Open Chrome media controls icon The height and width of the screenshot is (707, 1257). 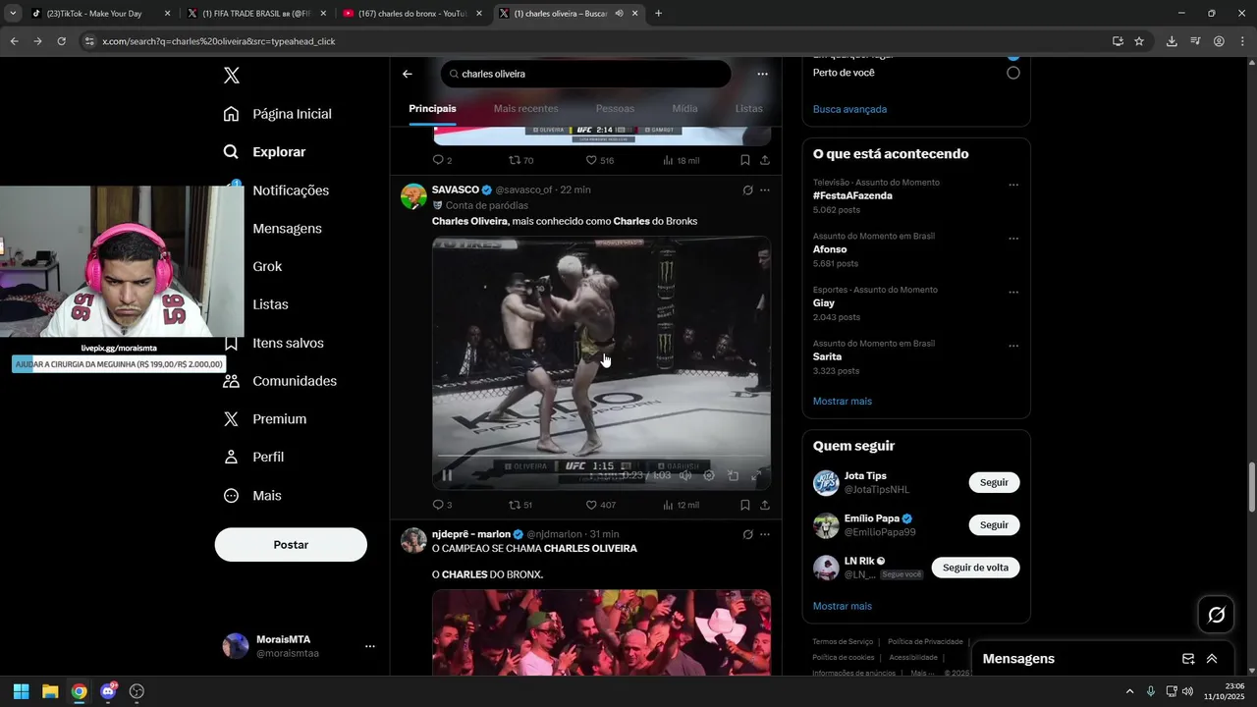tap(1195, 41)
